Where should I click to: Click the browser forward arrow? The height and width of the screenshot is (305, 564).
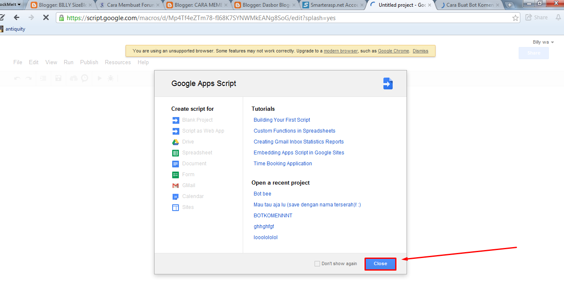[x=31, y=18]
